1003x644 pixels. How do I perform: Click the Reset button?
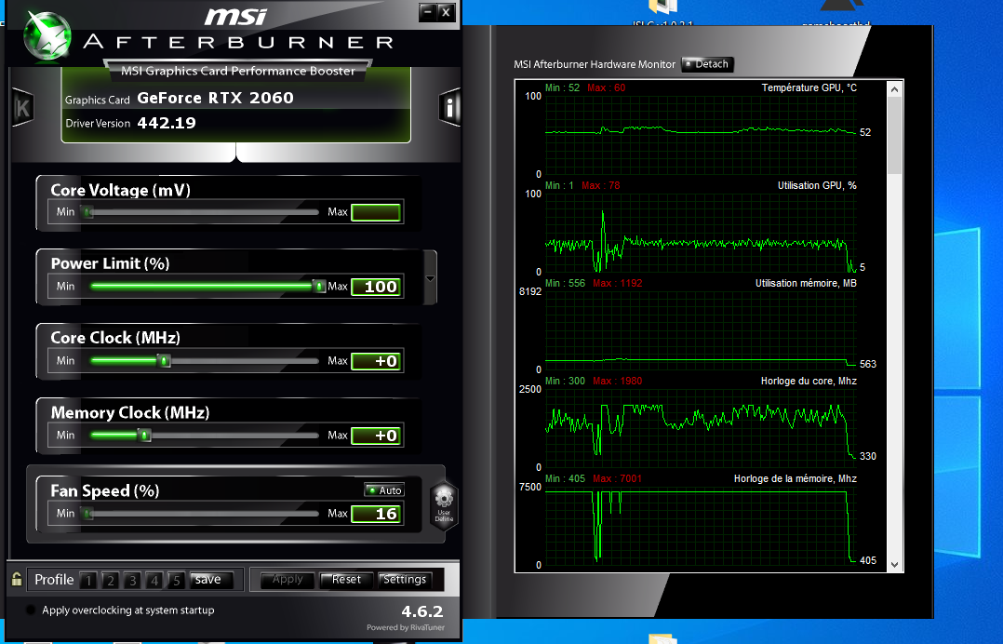346,580
